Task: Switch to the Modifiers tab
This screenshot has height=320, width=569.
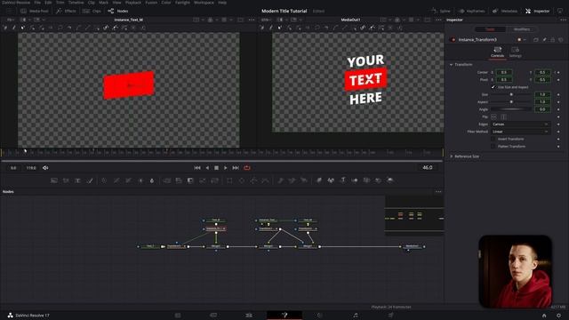Action: tap(522, 29)
